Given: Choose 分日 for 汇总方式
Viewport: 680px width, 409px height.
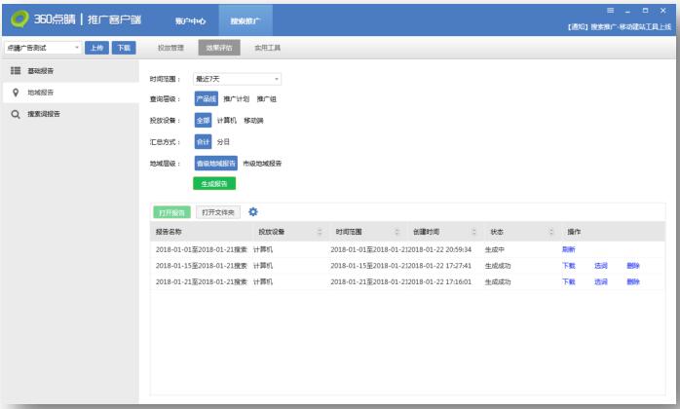Looking at the screenshot, I should pyautogui.click(x=223, y=141).
